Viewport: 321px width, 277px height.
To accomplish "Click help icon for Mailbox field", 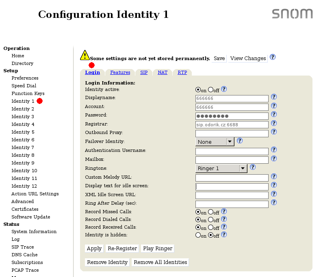I will (274, 158).
